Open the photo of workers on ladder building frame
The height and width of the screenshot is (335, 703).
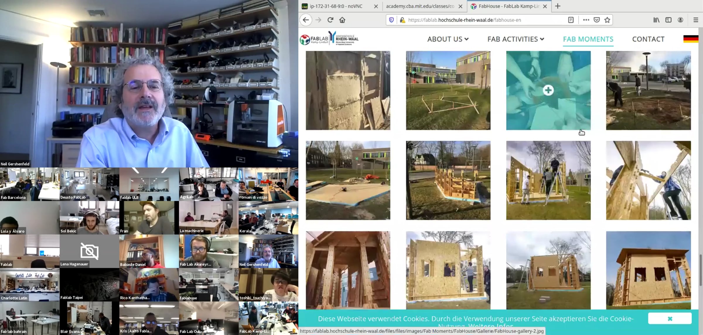pyautogui.click(x=548, y=180)
